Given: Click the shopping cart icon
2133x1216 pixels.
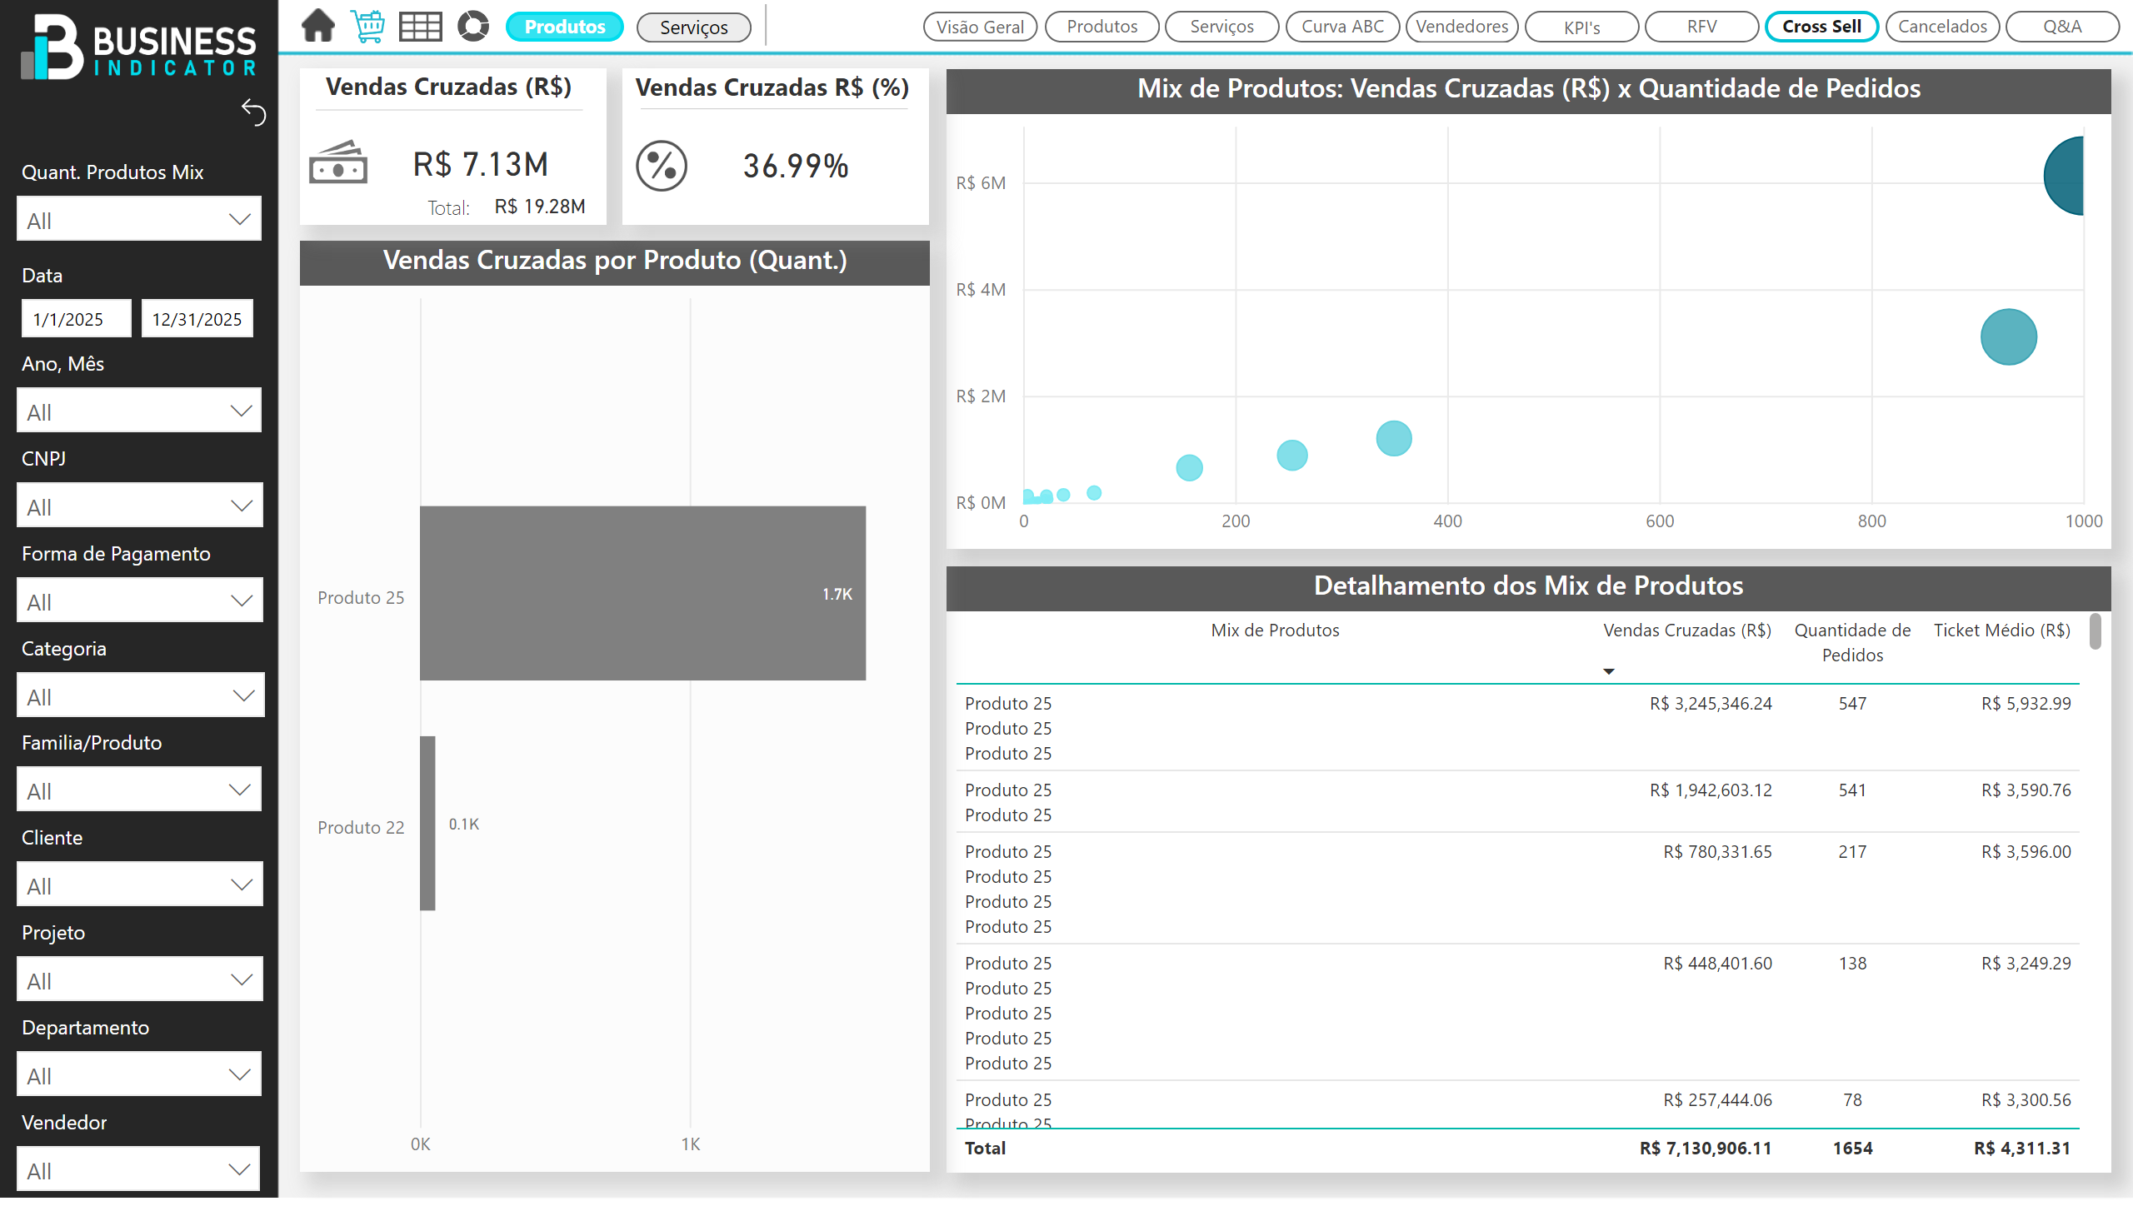Looking at the screenshot, I should tap(367, 26).
